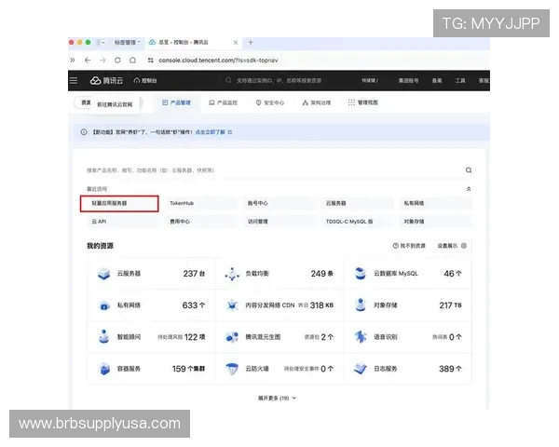Open the 云服务器 recent-visit shortcut
Screen dimensions: 559x447
(x=358, y=203)
